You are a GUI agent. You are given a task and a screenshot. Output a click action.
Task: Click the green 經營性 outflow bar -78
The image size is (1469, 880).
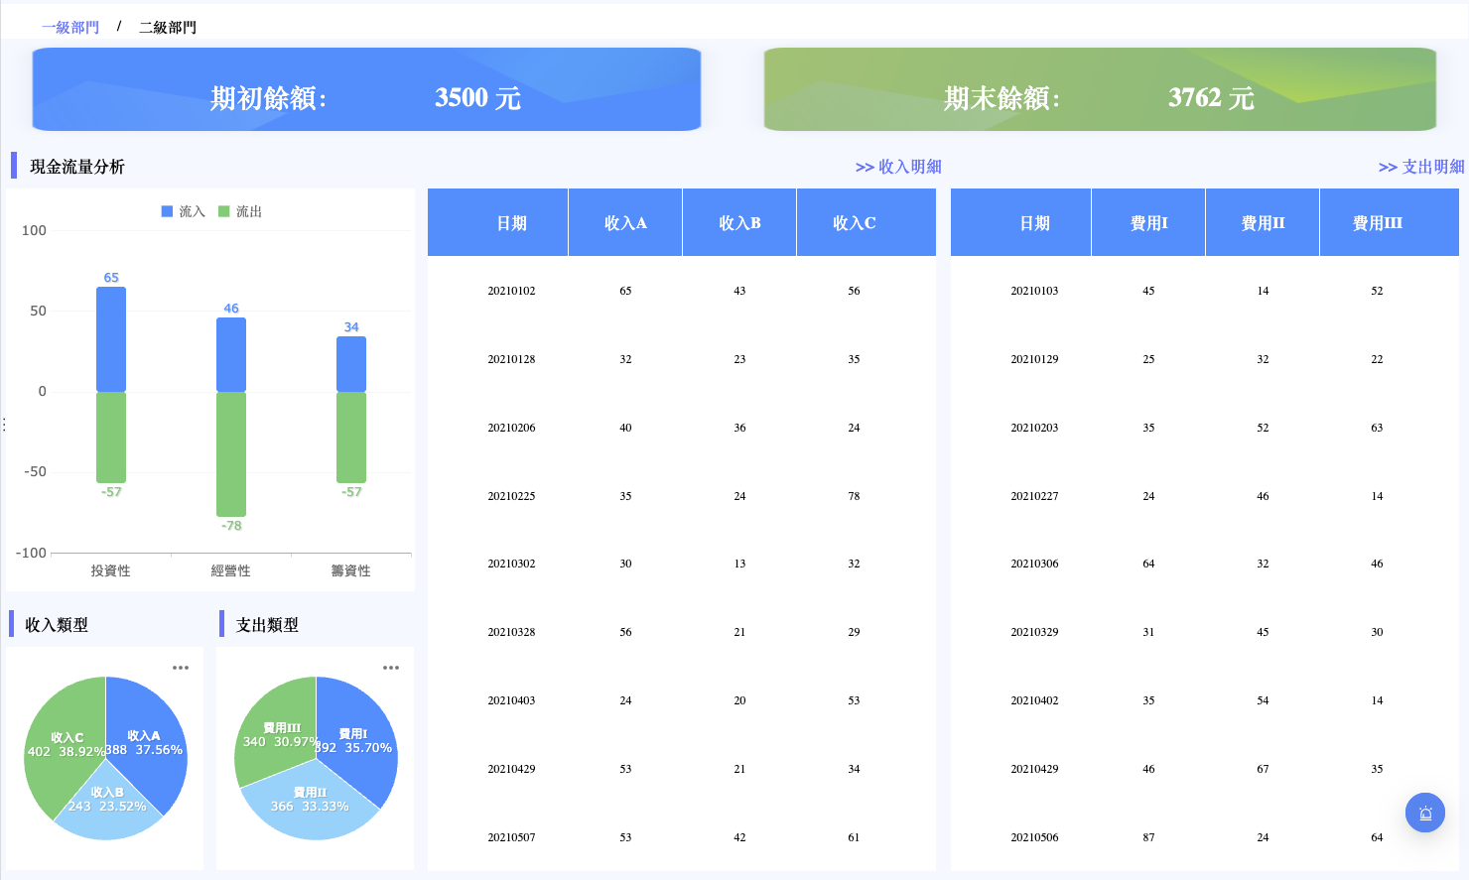tap(231, 454)
